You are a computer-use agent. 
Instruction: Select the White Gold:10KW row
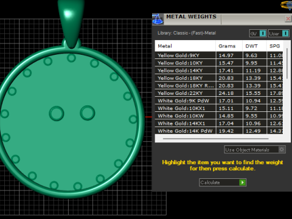[x=219, y=116]
